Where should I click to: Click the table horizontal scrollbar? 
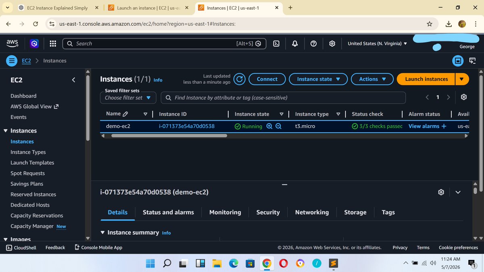[169, 136]
